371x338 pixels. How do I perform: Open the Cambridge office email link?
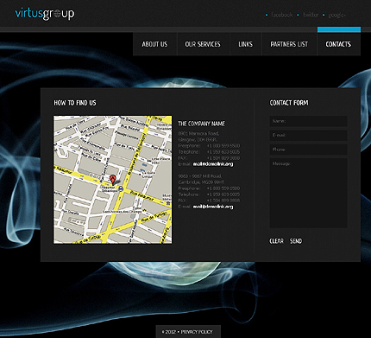click(x=213, y=207)
